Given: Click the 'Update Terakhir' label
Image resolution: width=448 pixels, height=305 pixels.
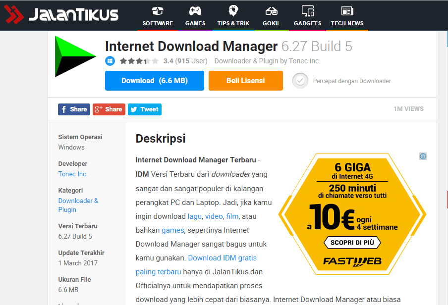Looking at the screenshot, I should (81, 253).
